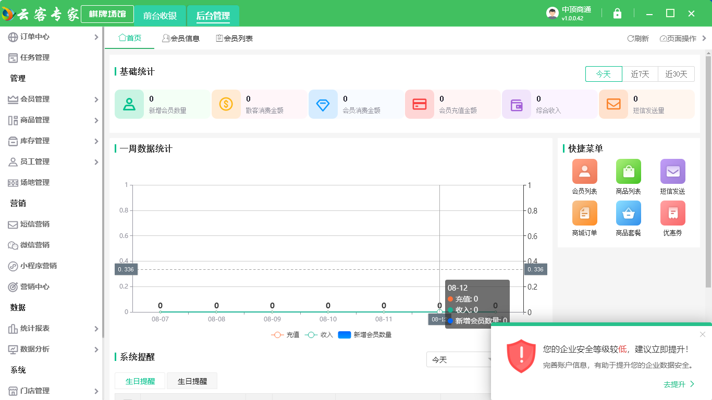
Task: Click the 刷新 refresh icon
Action: [630, 39]
